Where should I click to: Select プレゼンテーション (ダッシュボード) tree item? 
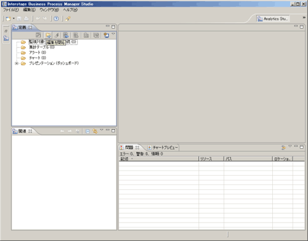(54, 63)
